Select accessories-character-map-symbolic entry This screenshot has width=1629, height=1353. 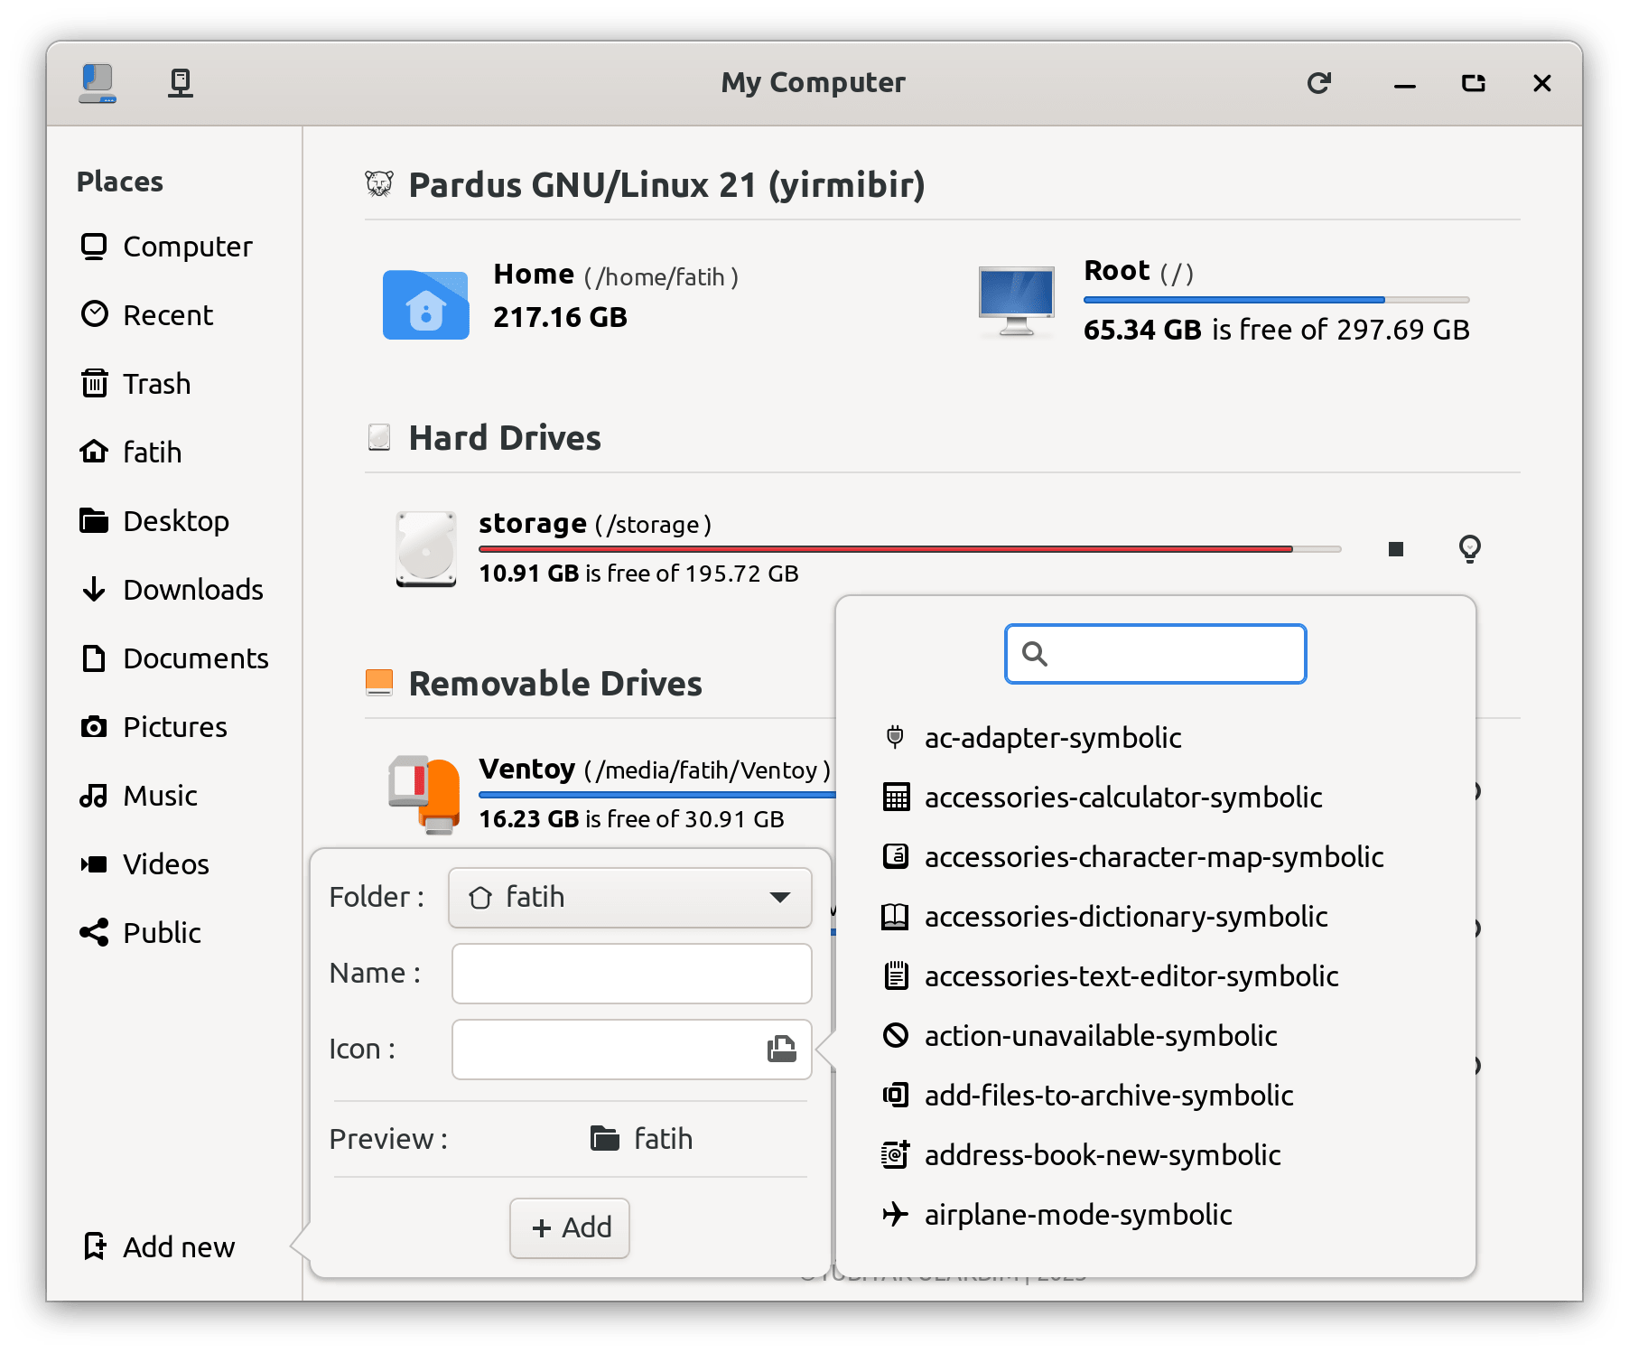click(1156, 857)
